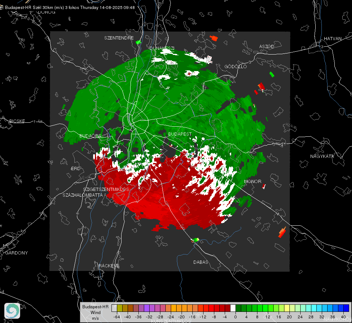The height and width of the screenshot is (323, 352).
Task: Click the BUDAÖRS town label
Action: click(90, 136)
